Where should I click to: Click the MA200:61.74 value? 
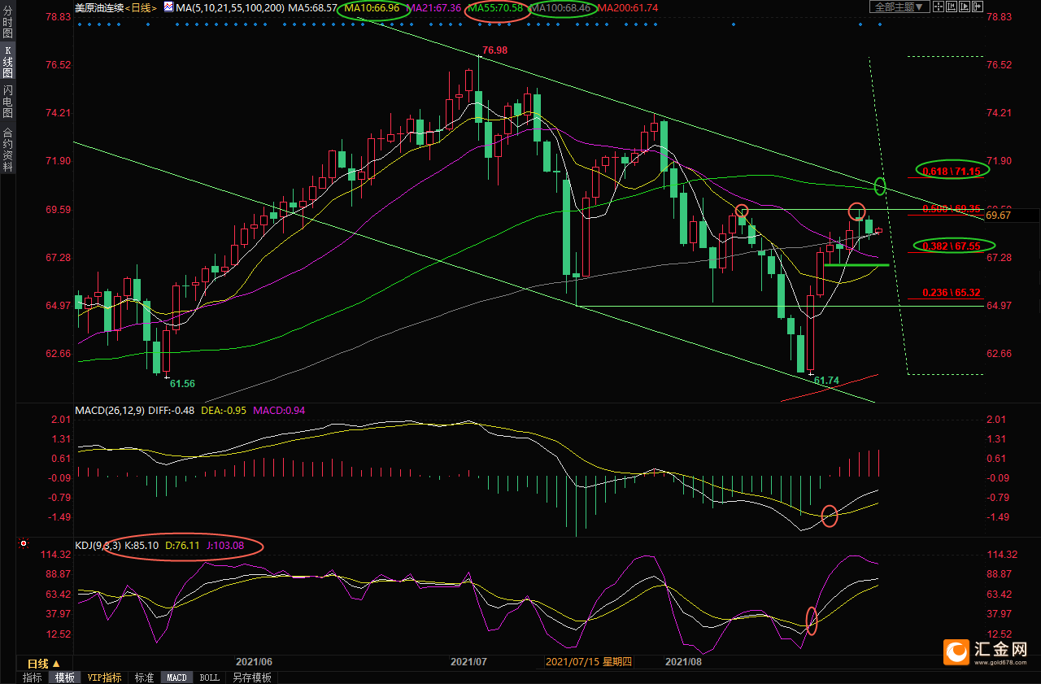(x=628, y=7)
